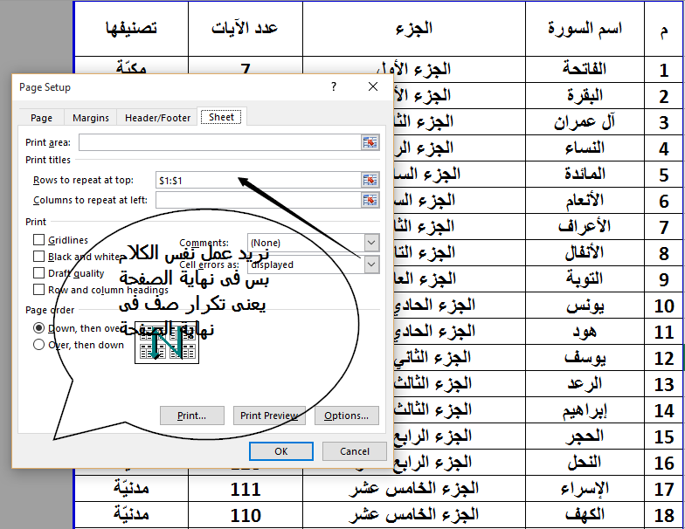Click the Print Preview button
The image size is (685, 529).
click(269, 416)
